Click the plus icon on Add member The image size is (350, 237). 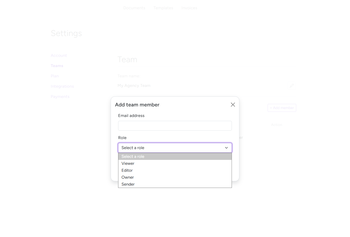(x=270, y=108)
